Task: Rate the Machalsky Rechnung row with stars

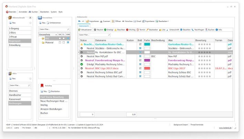Action: (204, 64)
